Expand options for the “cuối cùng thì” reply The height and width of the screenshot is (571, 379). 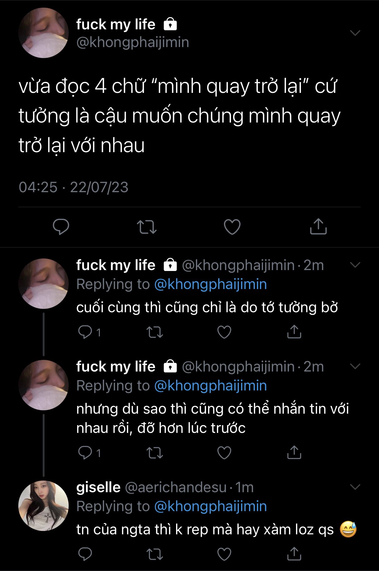click(355, 265)
